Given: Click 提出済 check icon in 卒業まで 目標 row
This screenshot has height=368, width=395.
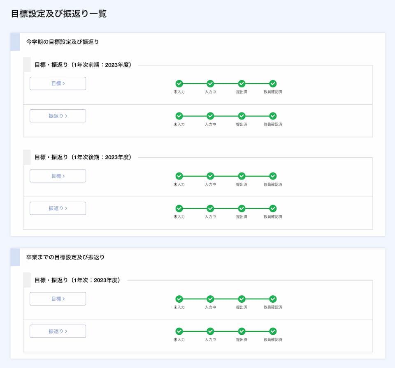Looking at the screenshot, I should pyautogui.click(x=242, y=299).
